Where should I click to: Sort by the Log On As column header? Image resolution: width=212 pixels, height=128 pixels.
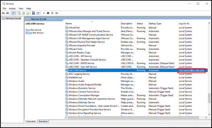point(193,23)
